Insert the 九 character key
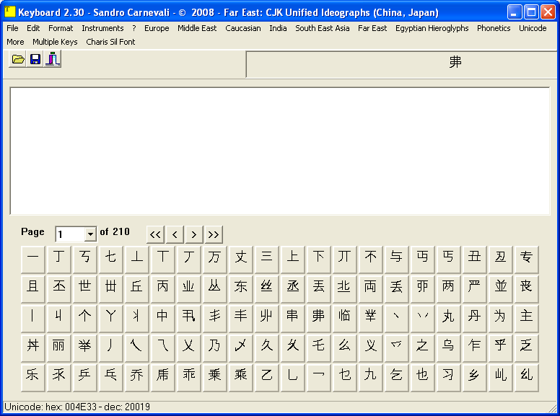Screen dimensions: 560x416 click(370, 379)
